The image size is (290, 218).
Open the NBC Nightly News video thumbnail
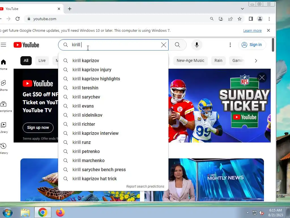(216, 180)
